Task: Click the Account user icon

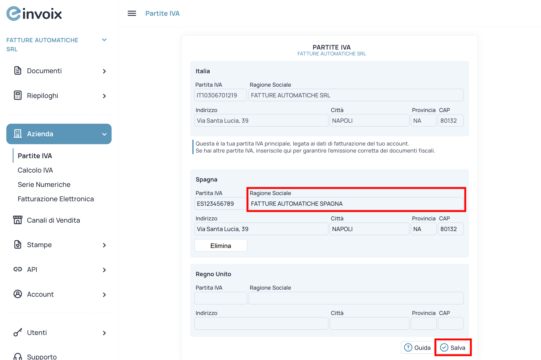Action: click(17, 294)
